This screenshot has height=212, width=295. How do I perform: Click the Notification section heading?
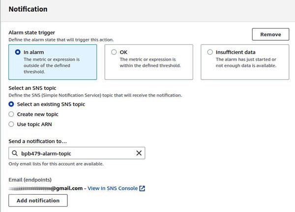click(28, 9)
